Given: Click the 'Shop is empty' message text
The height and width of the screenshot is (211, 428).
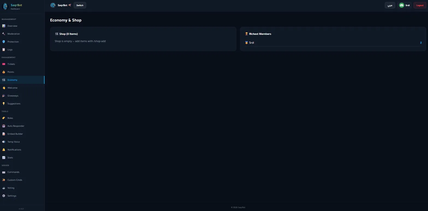Looking at the screenshot, I should (x=80, y=41).
